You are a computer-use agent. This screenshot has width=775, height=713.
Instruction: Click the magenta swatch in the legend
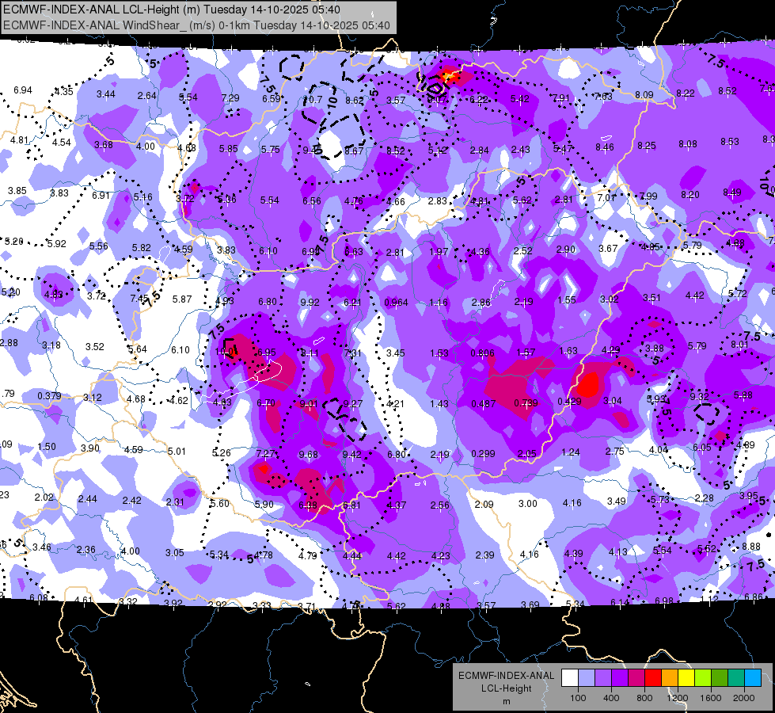click(636, 678)
